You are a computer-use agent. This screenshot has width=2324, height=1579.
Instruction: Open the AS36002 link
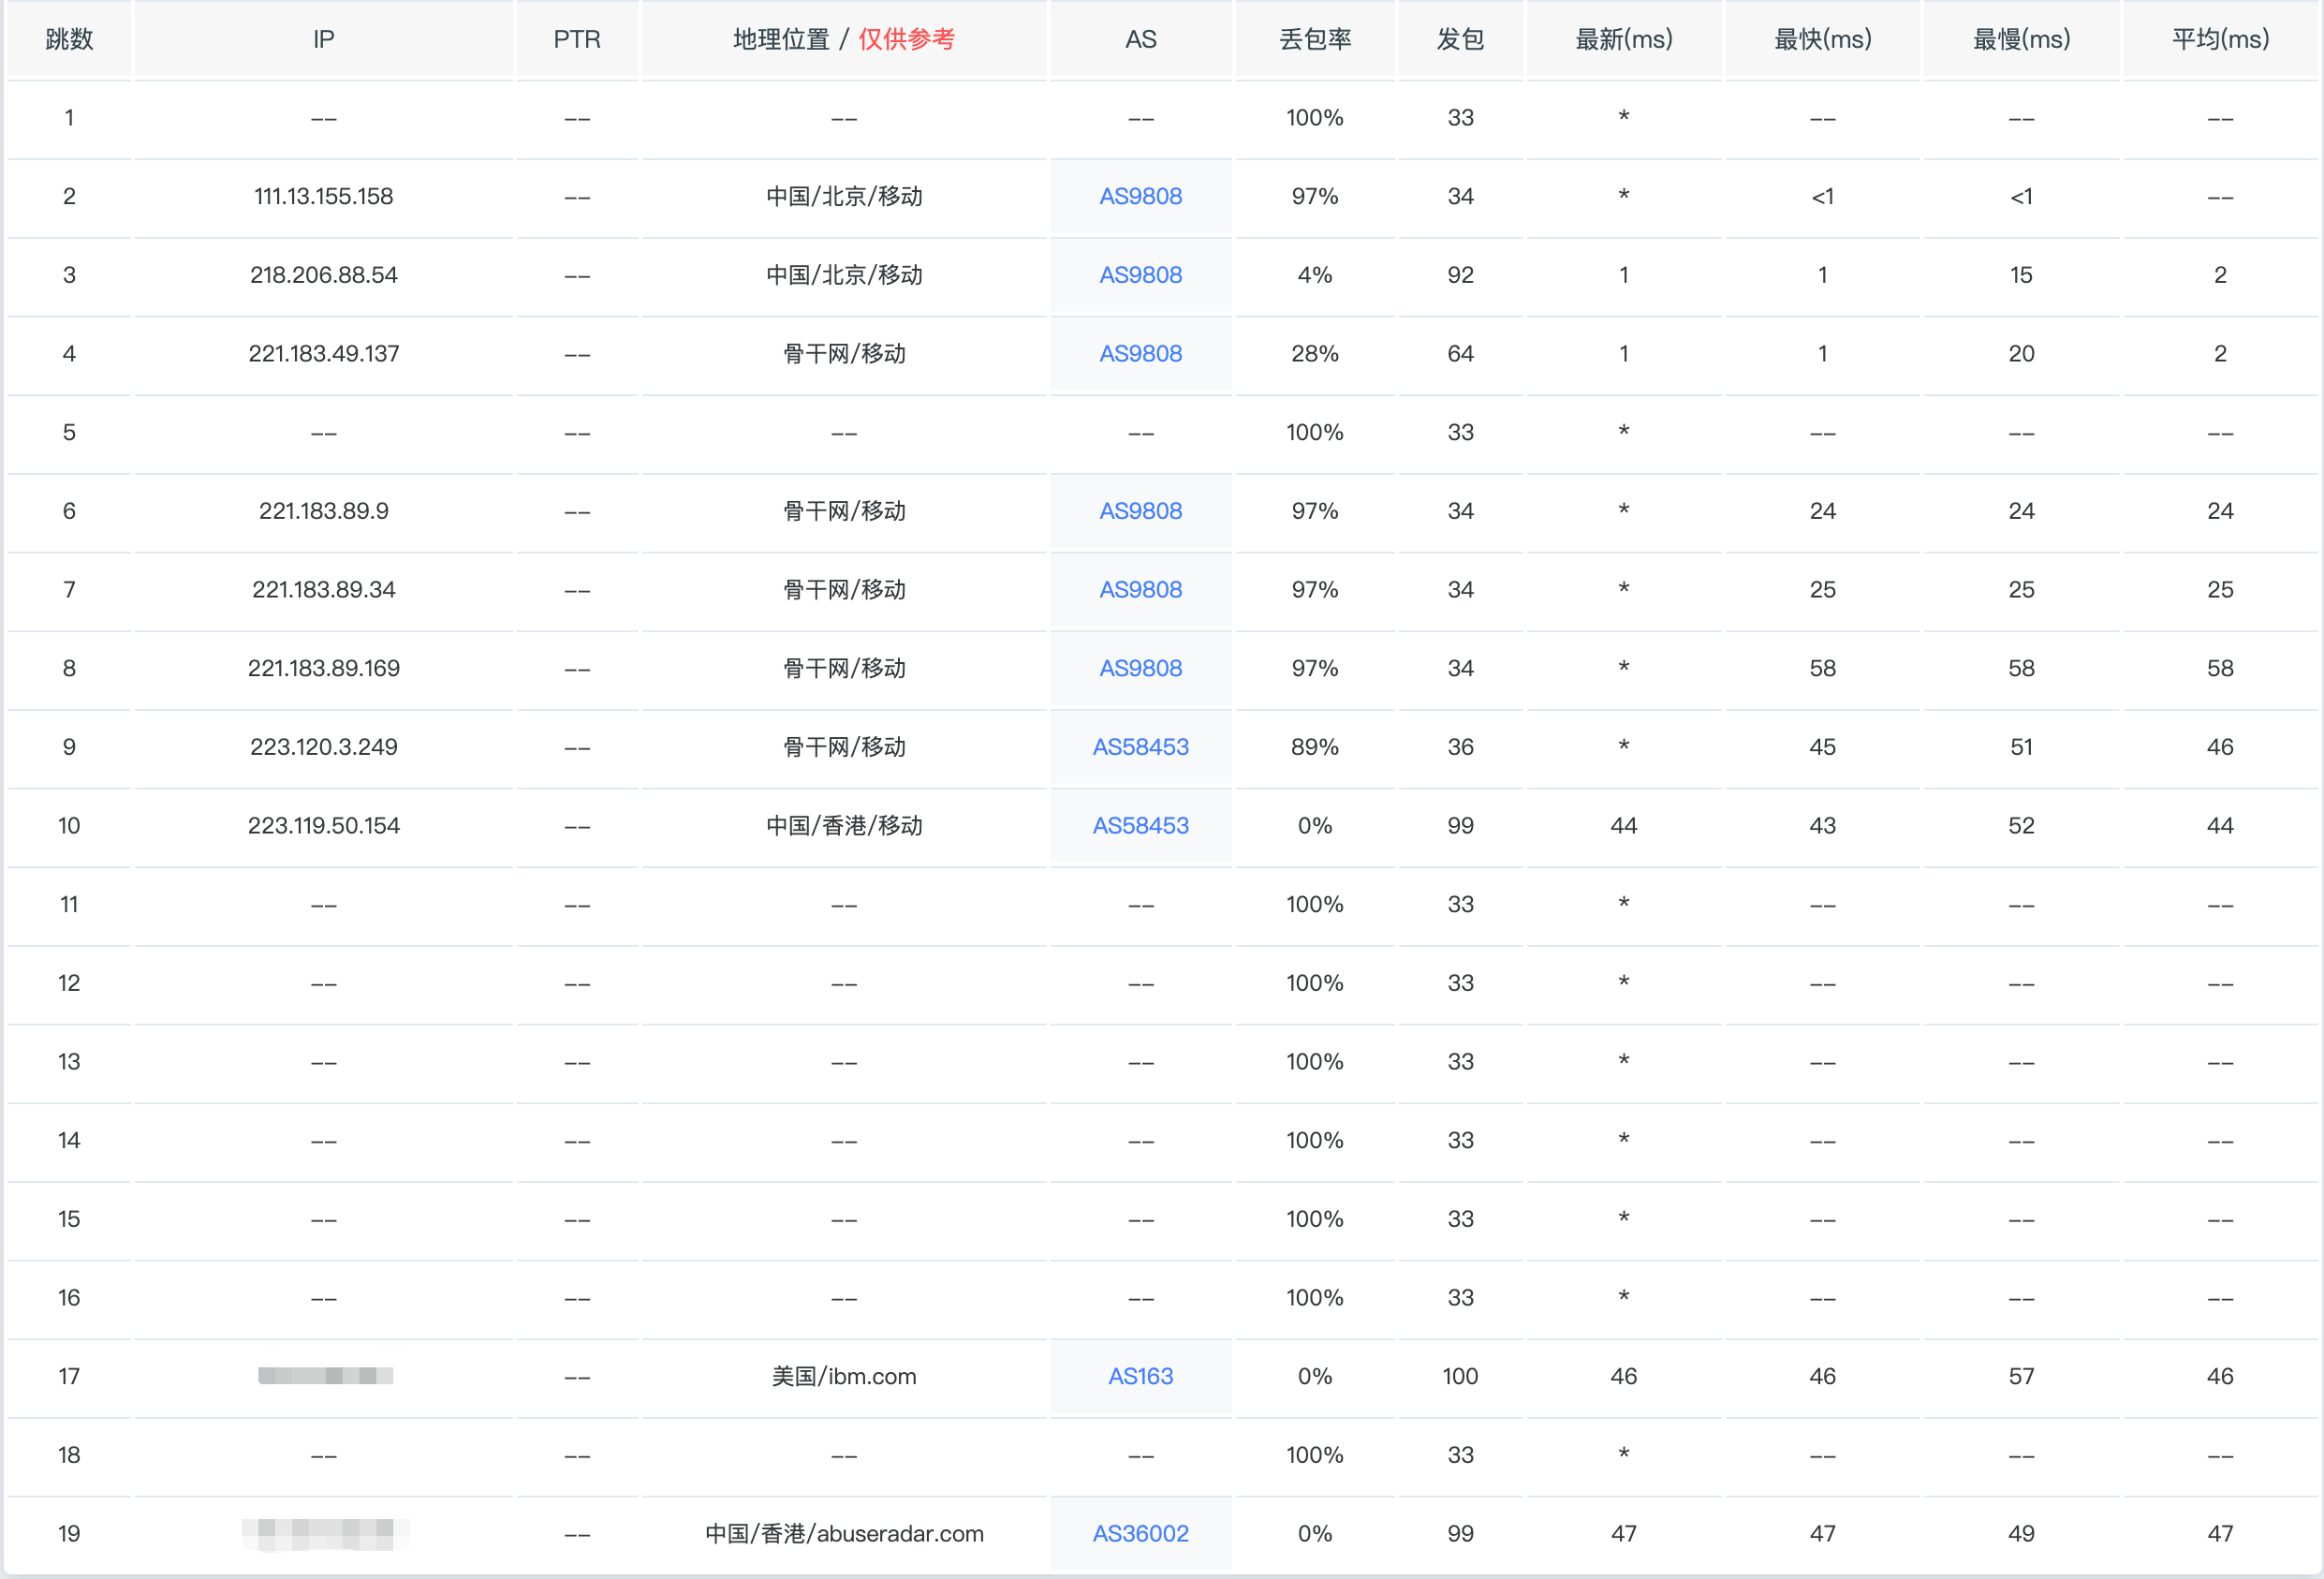(x=1140, y=1533)
